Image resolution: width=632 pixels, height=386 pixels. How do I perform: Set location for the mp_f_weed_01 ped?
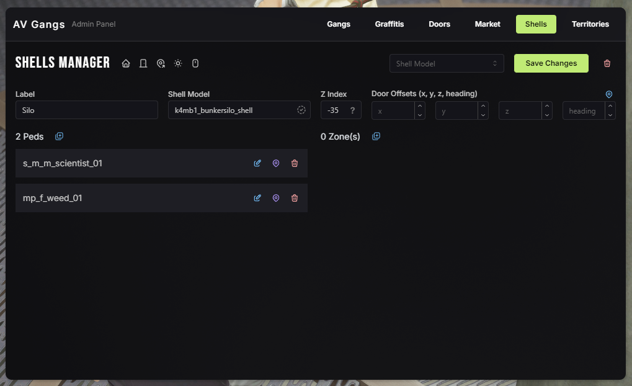[276, 198]
